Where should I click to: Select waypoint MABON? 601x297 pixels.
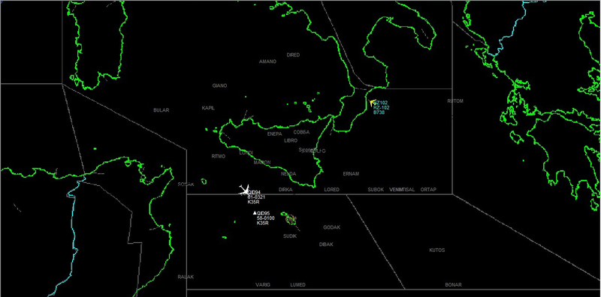[x=262, y=163]
